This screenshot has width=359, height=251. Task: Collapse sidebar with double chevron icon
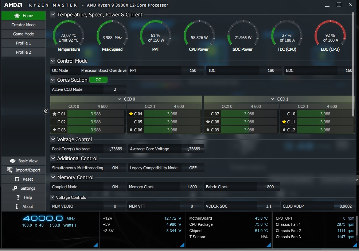[46, 111]
